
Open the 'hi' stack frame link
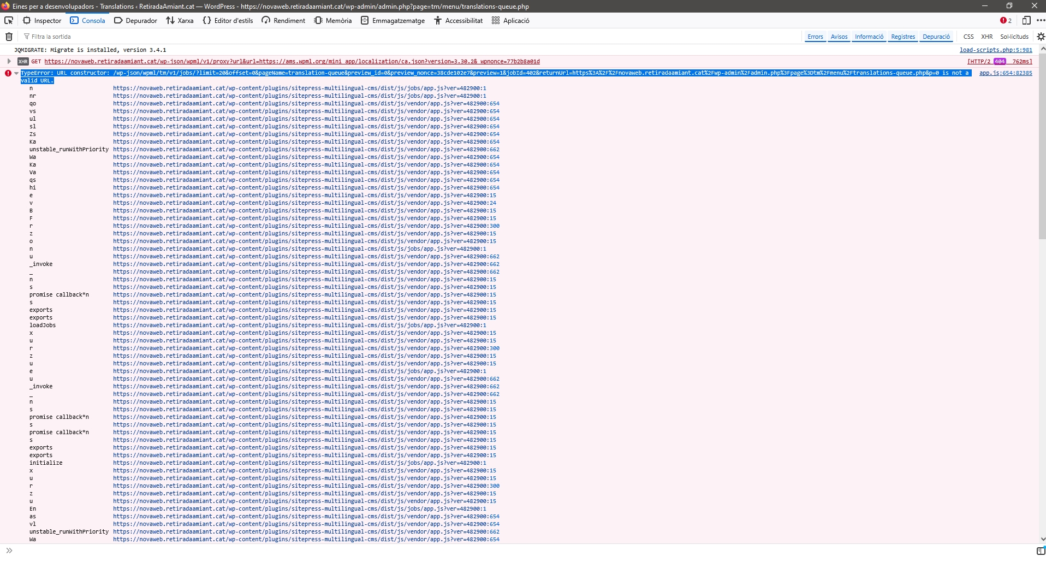pyautogui.click(x=306, y=188)
